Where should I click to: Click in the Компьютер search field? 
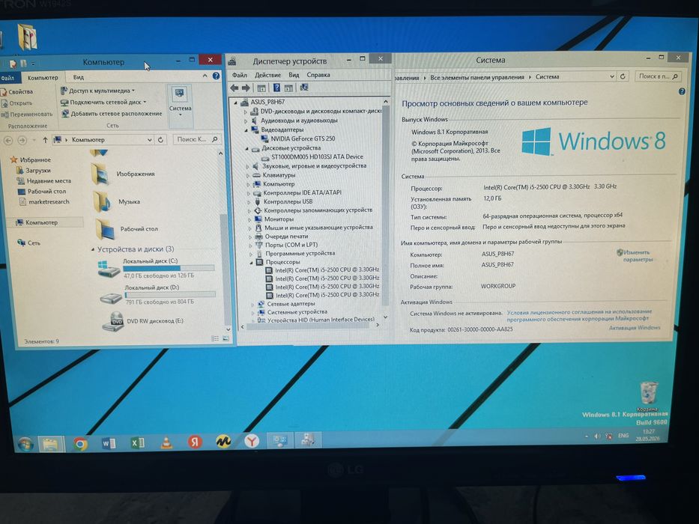coord(196,139)
